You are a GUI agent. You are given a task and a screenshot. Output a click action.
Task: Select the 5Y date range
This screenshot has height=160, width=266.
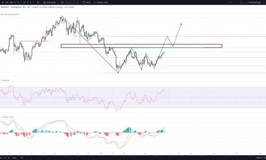[9, 158]
